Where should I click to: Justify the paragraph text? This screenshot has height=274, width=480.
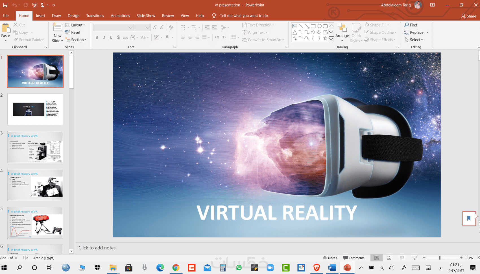204,37
